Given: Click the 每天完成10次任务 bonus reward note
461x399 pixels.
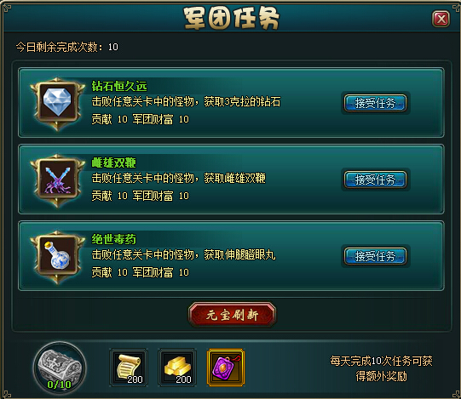Looking at the screenshot, I should pyautogui.click(x=381, y=368).
